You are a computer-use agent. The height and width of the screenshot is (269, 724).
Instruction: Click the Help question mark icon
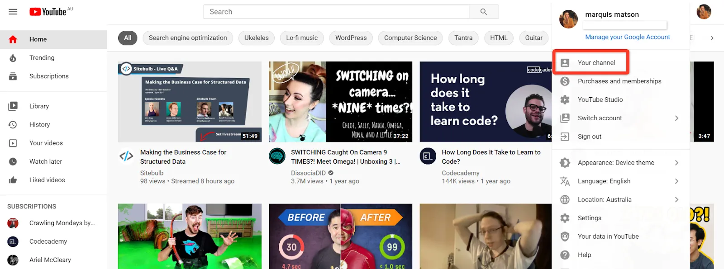coord(565,255)
